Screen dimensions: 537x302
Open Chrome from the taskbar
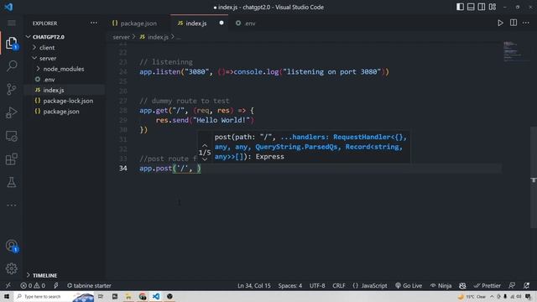[x=143, y=296]
